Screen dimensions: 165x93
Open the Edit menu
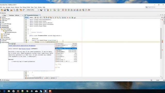pos(1,7)
